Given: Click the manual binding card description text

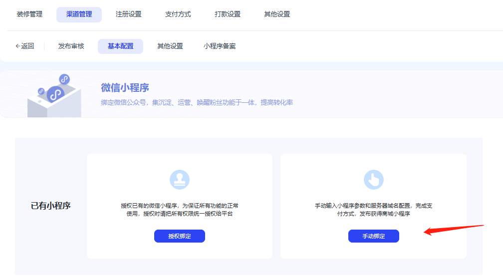Looking at the screenshot, I should (373, 210).
